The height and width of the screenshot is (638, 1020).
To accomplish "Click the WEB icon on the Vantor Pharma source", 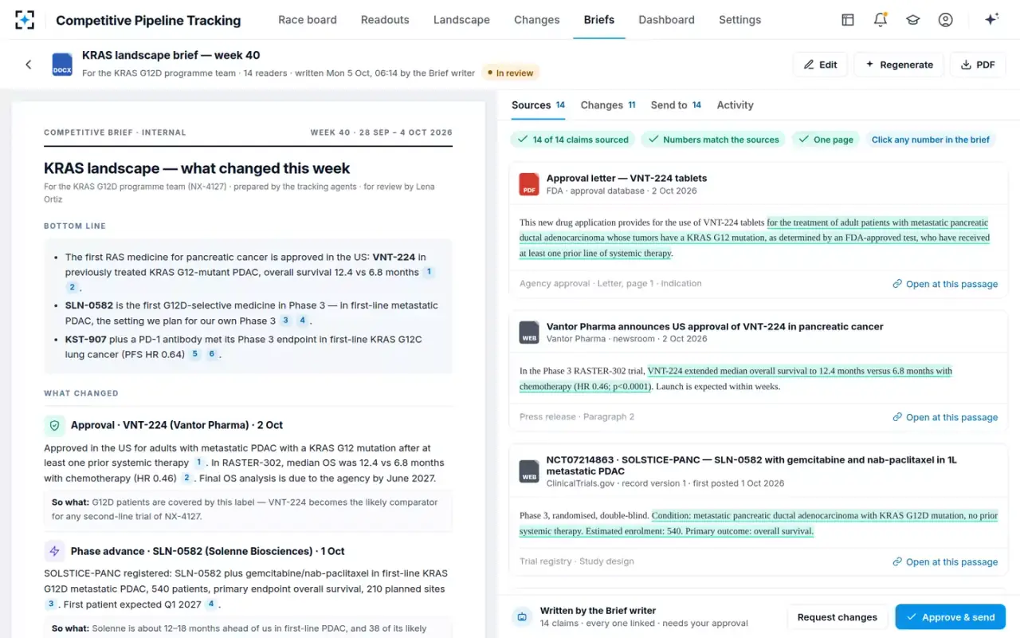I will pyautogui.click(x=529, y=333).
